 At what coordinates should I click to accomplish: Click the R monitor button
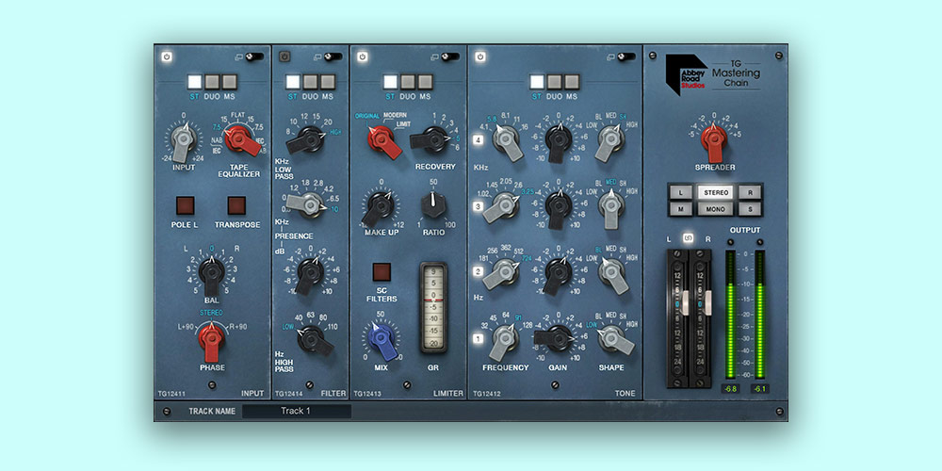751,192
